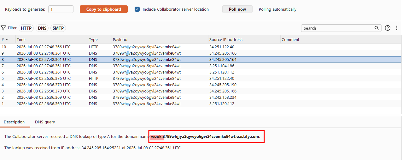Viewport: 402px width, 160px height.
Task: Click the Payloads to generate number field
Action: 61,9
